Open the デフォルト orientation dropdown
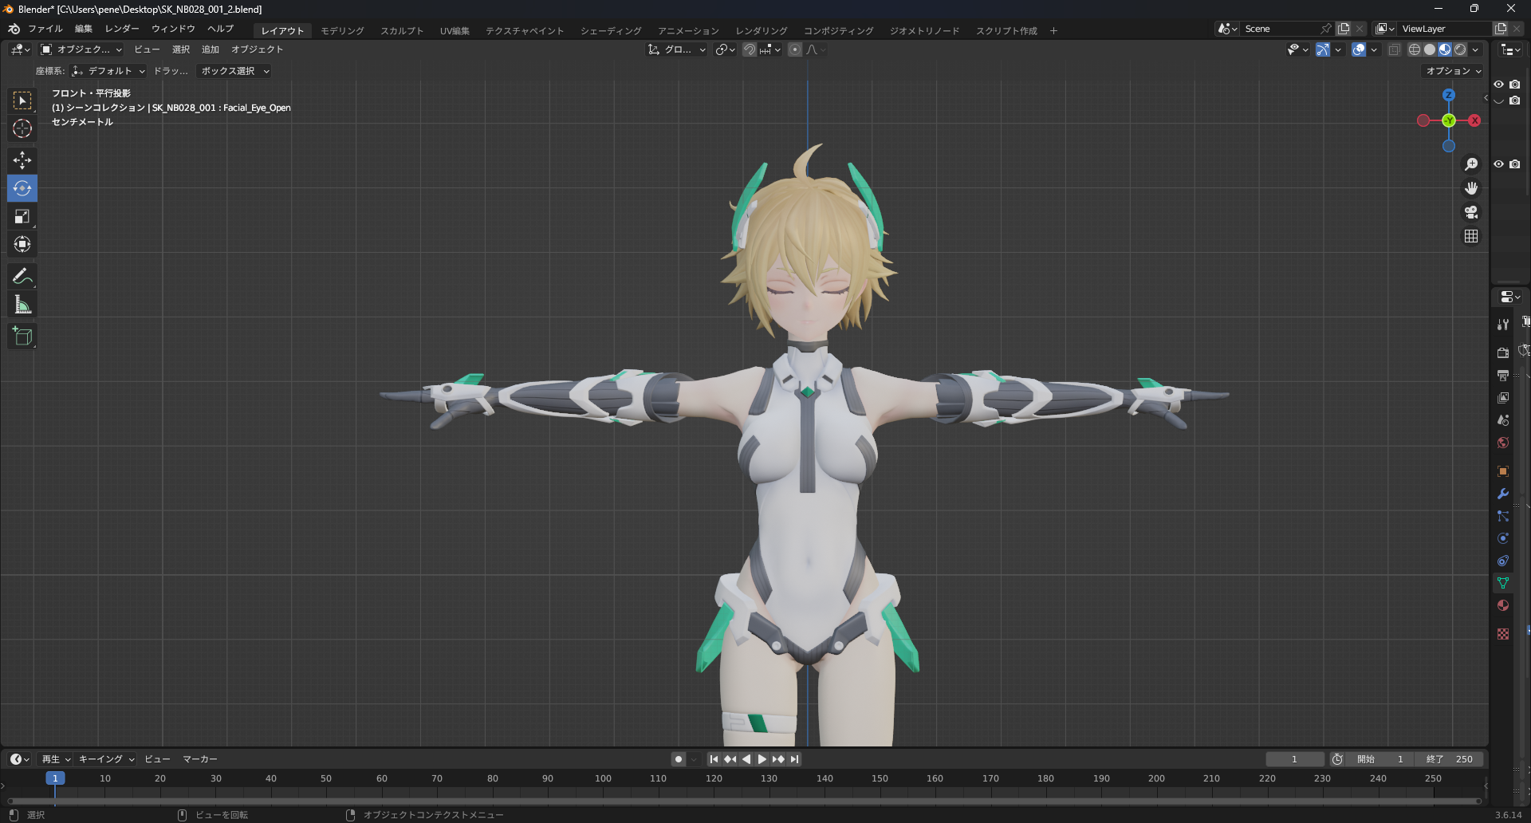The image size is (1531, 823). click(108, 71)
